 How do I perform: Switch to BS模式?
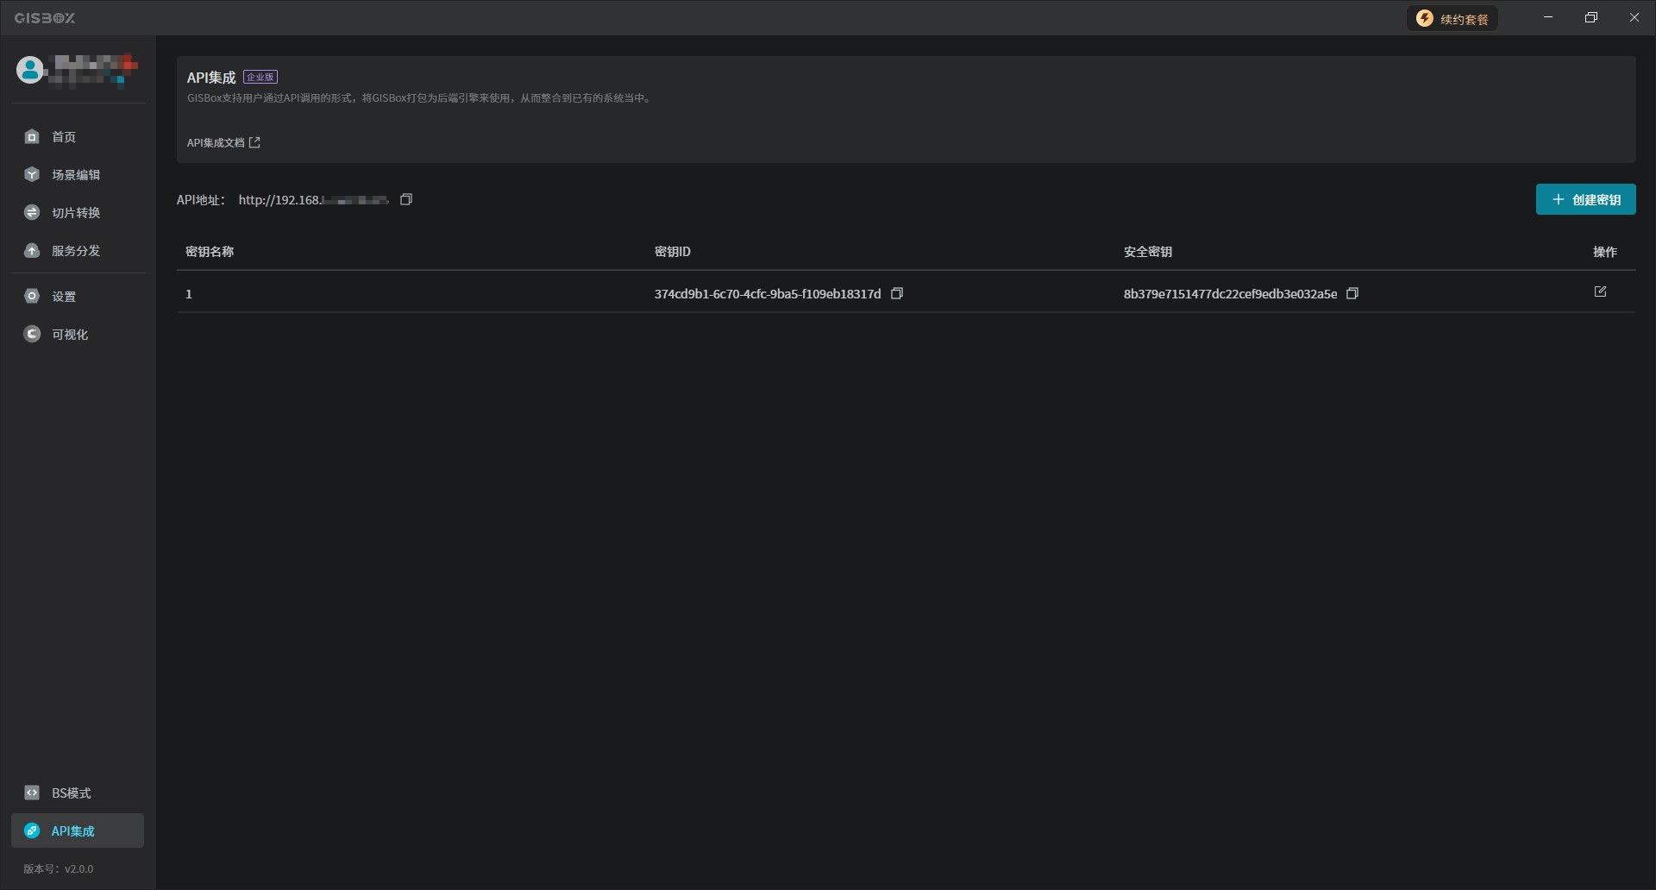(71, 793)
